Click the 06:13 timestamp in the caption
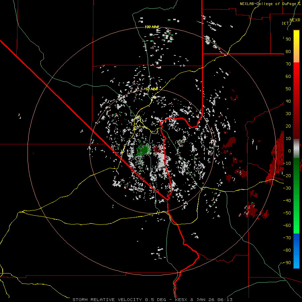The width and height of the screenshot is (302, 302). (x=225, y=300)
